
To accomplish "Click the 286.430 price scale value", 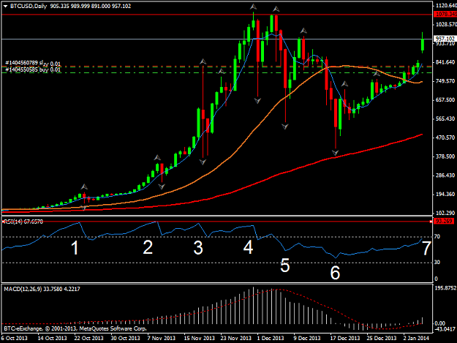I will [445, 176].
